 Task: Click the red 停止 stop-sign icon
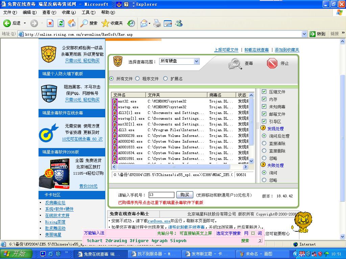[x=272, y=63]
